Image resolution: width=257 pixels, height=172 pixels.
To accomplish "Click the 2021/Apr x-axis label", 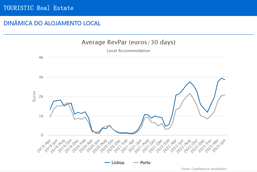I will (x=128, y=146).
